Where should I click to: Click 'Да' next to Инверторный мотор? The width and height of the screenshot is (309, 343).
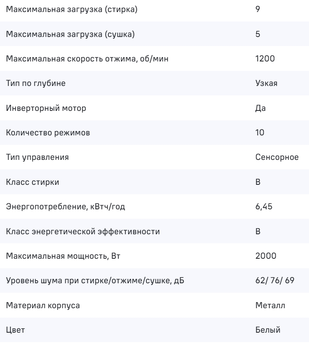(260, 108)
